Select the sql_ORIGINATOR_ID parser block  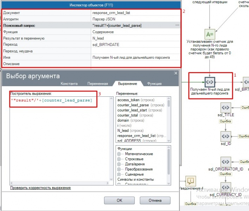pyautogui.click(x=225, y=162)
